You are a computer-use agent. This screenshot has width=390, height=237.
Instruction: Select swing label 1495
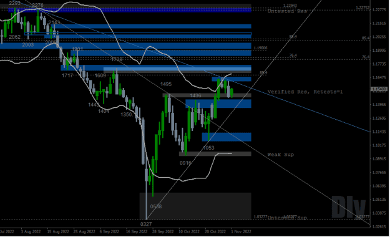[x=166, y=84]
